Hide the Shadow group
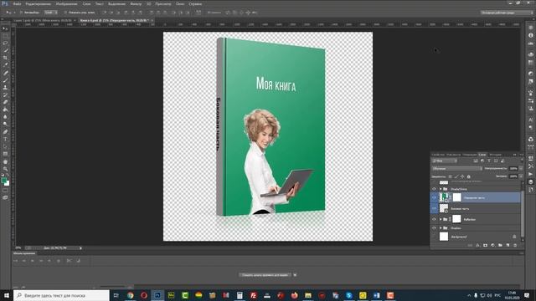Viewport: 536px width, 301px height. coord(434,228)
